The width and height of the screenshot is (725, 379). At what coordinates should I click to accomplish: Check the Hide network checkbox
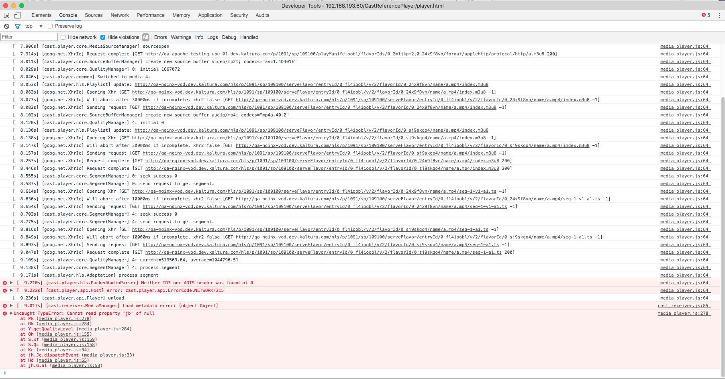tap(63, 37)
